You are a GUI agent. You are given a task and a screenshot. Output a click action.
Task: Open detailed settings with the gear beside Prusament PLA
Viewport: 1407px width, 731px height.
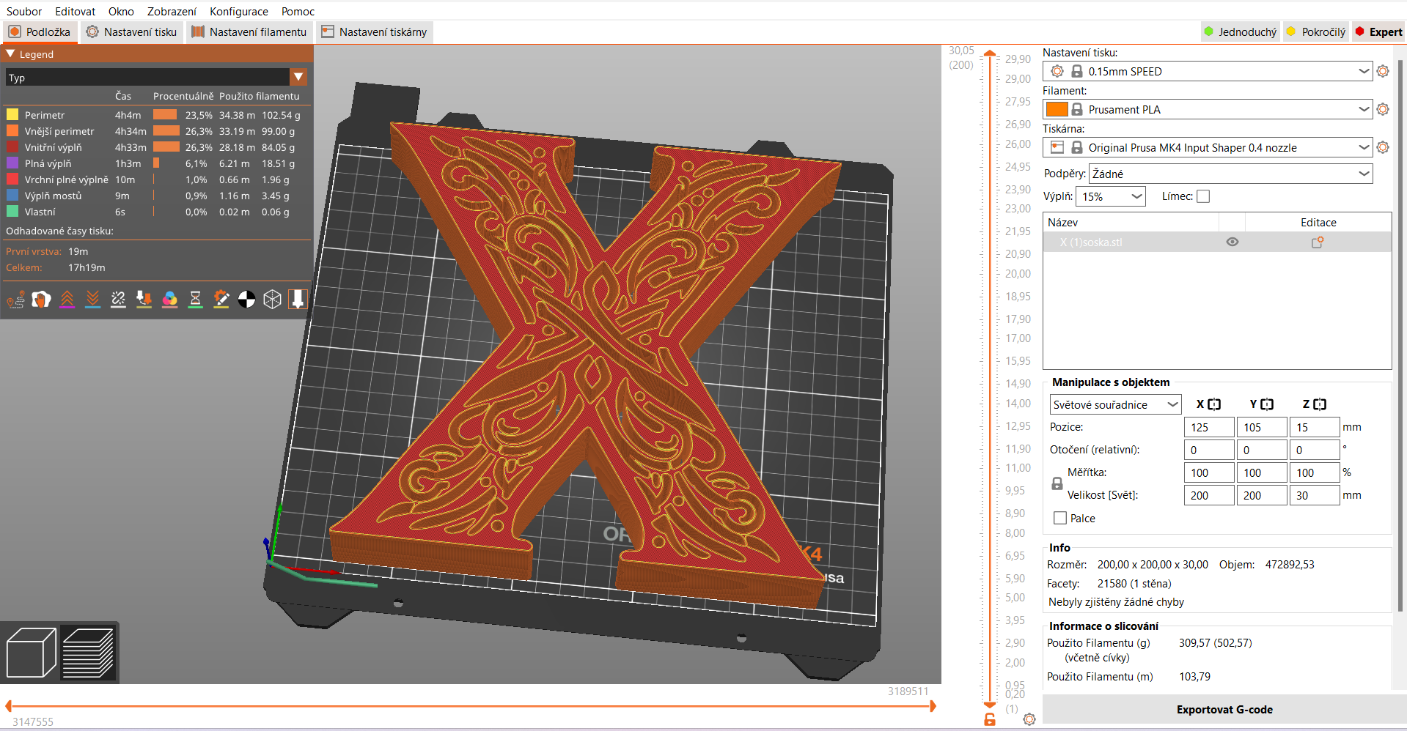click(1383, 109)
